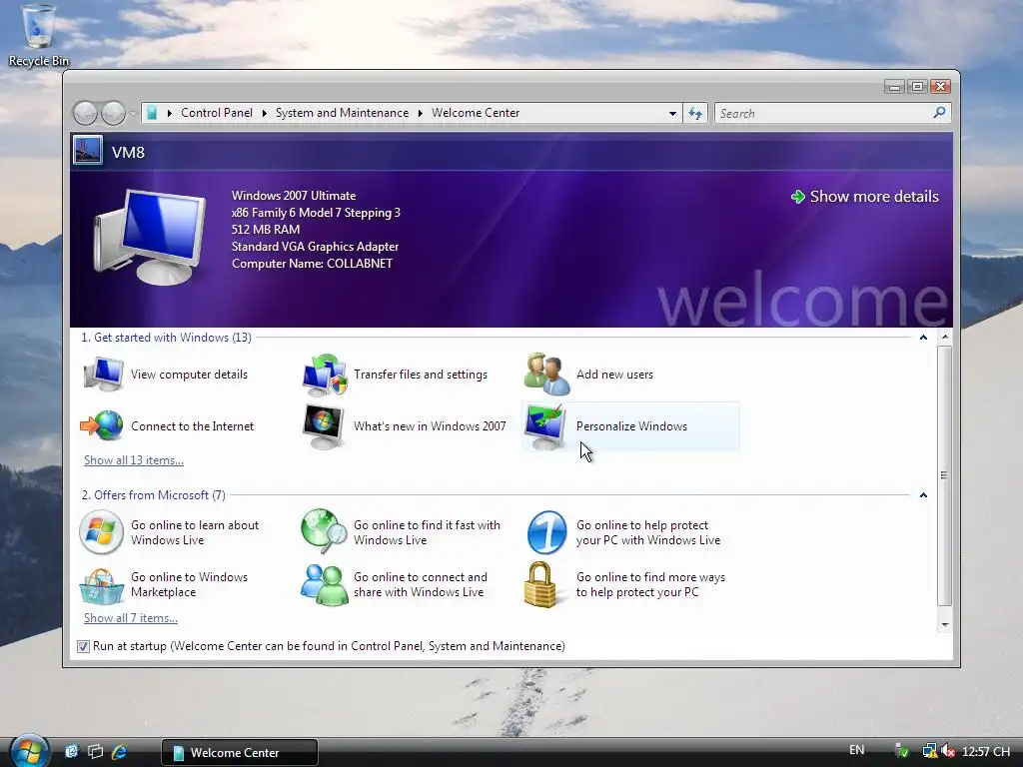This screenshot has height=767, width=1023.
Task: Click the Transfer files and settings text
Action: [x=421, y=375]
